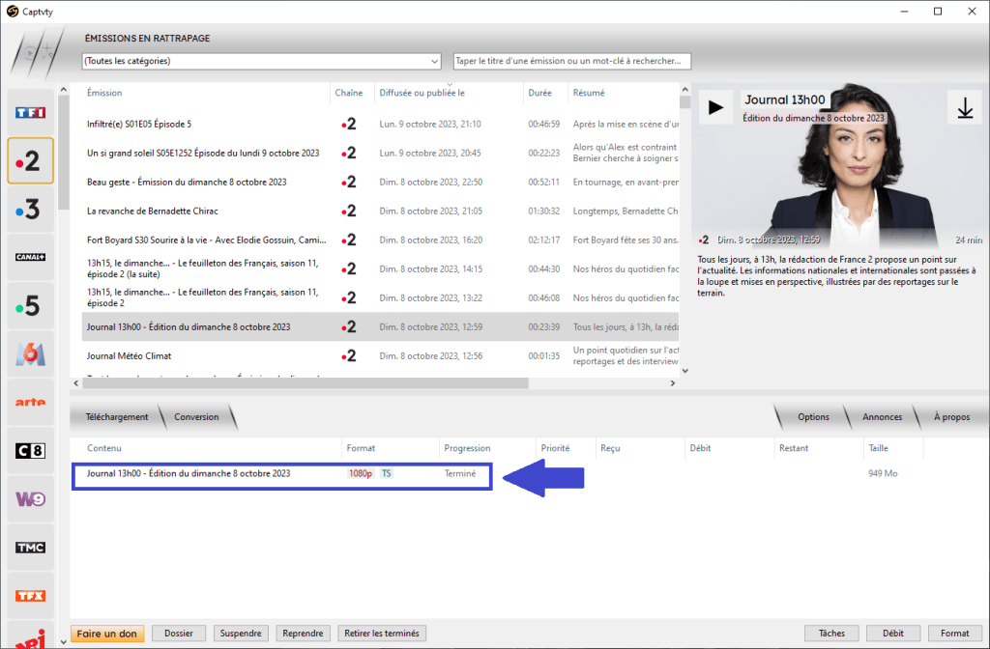Select the M6 channel icon

pos(30,353)
